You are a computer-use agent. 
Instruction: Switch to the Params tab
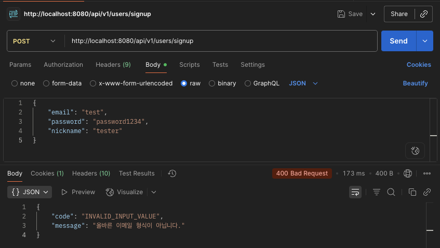pos(20,65)
